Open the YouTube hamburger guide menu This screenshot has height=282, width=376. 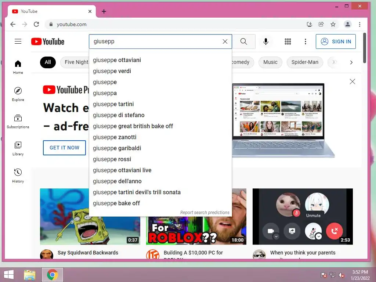[18, 41]
